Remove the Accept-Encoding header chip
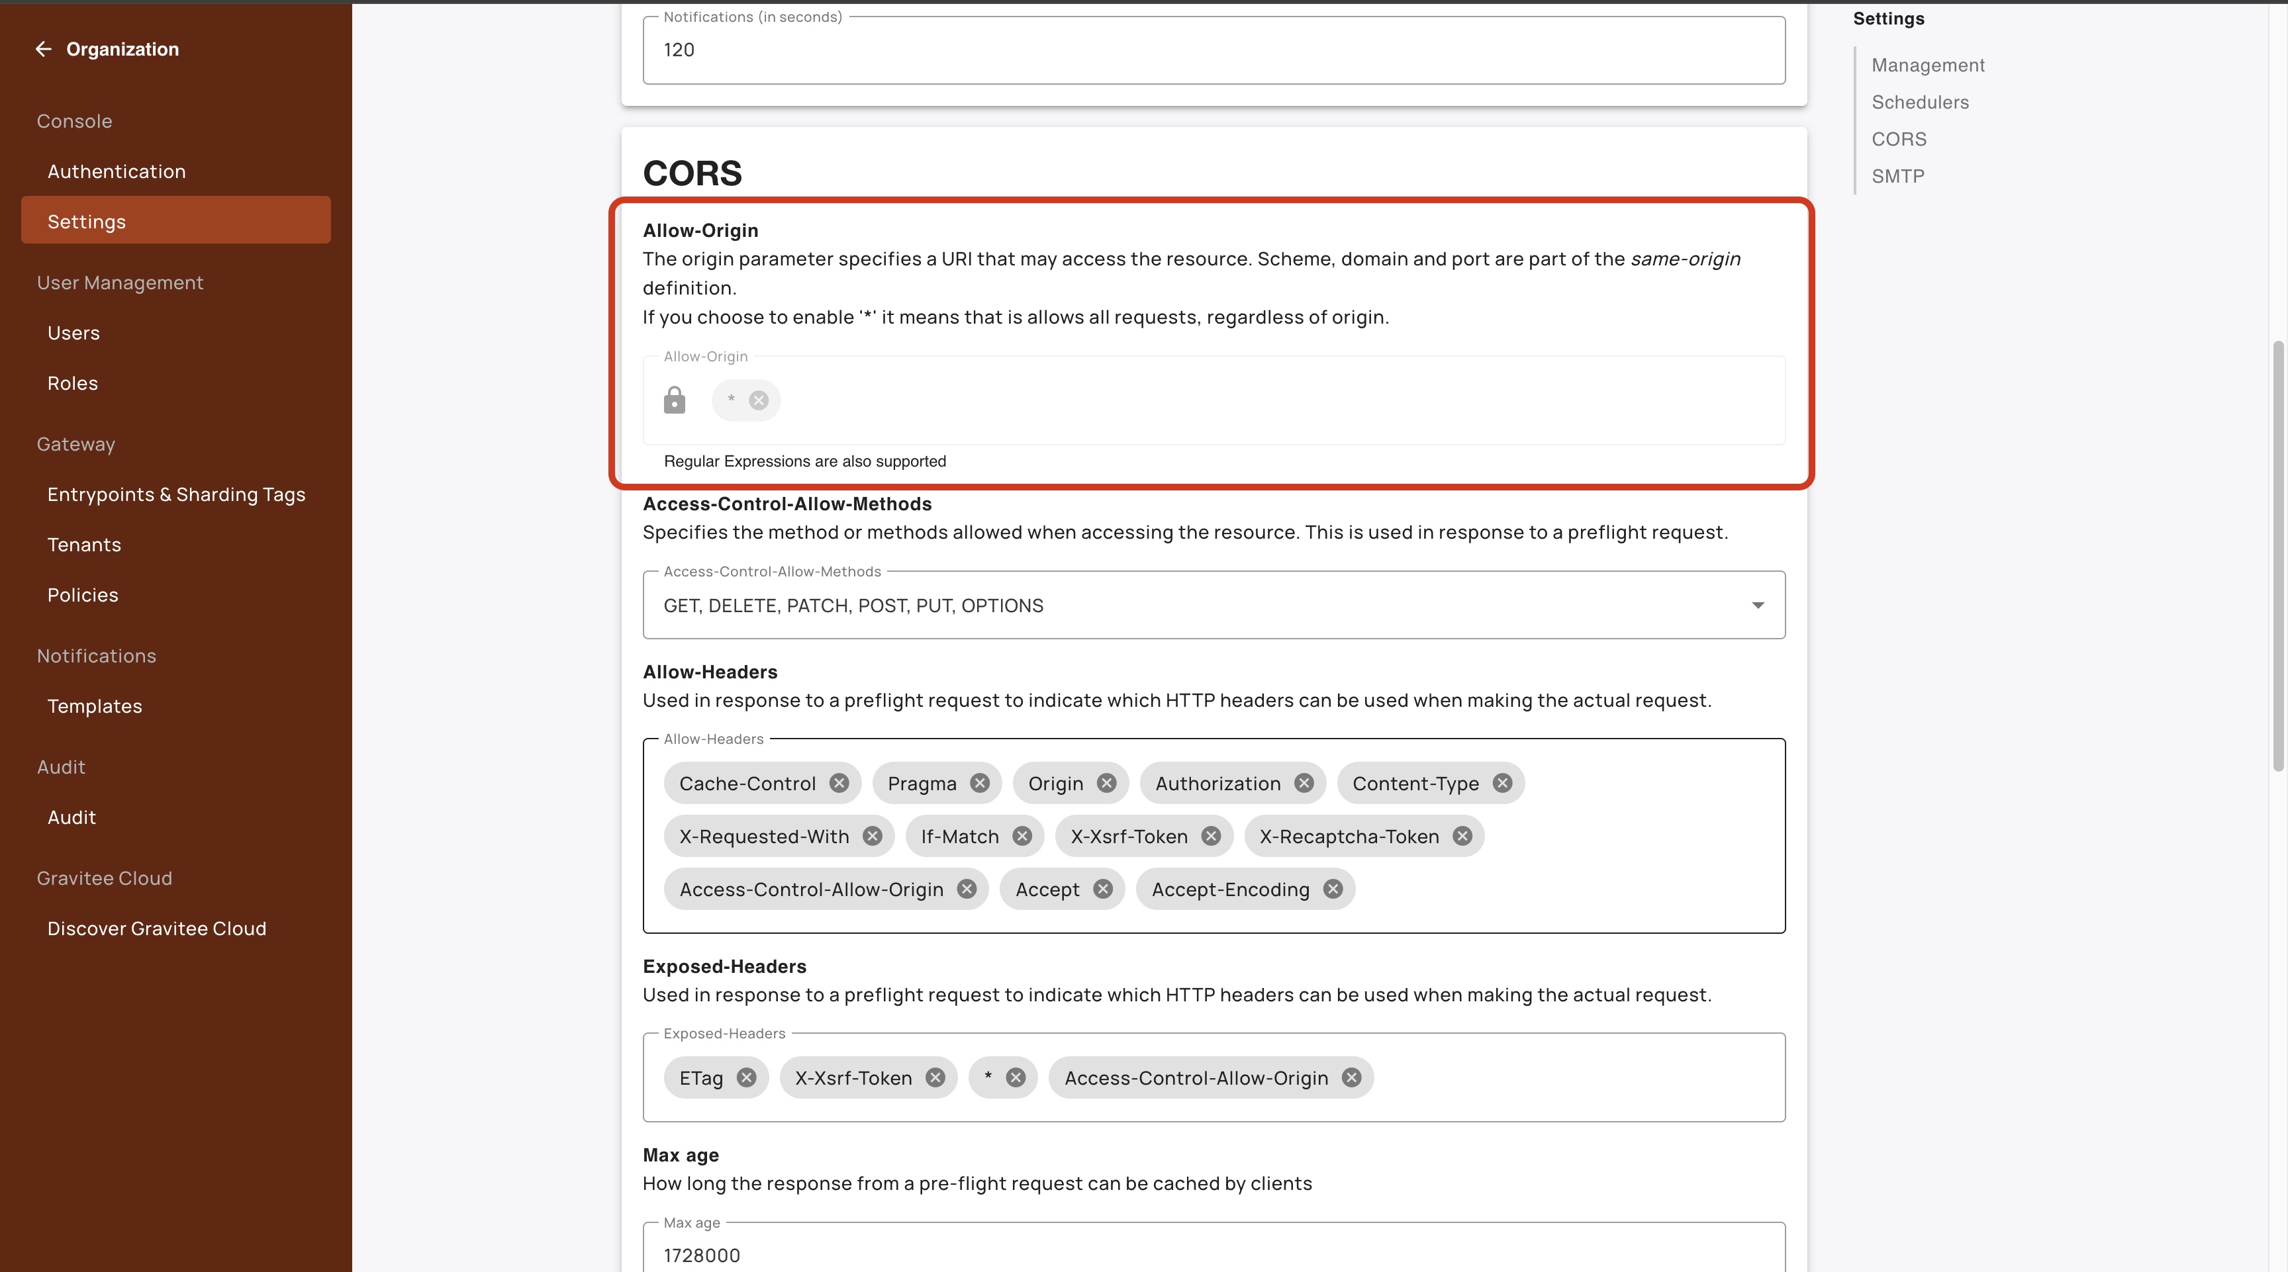Image resolution: width=2288 pixels, height=1272 pixels. [1332, 889]
